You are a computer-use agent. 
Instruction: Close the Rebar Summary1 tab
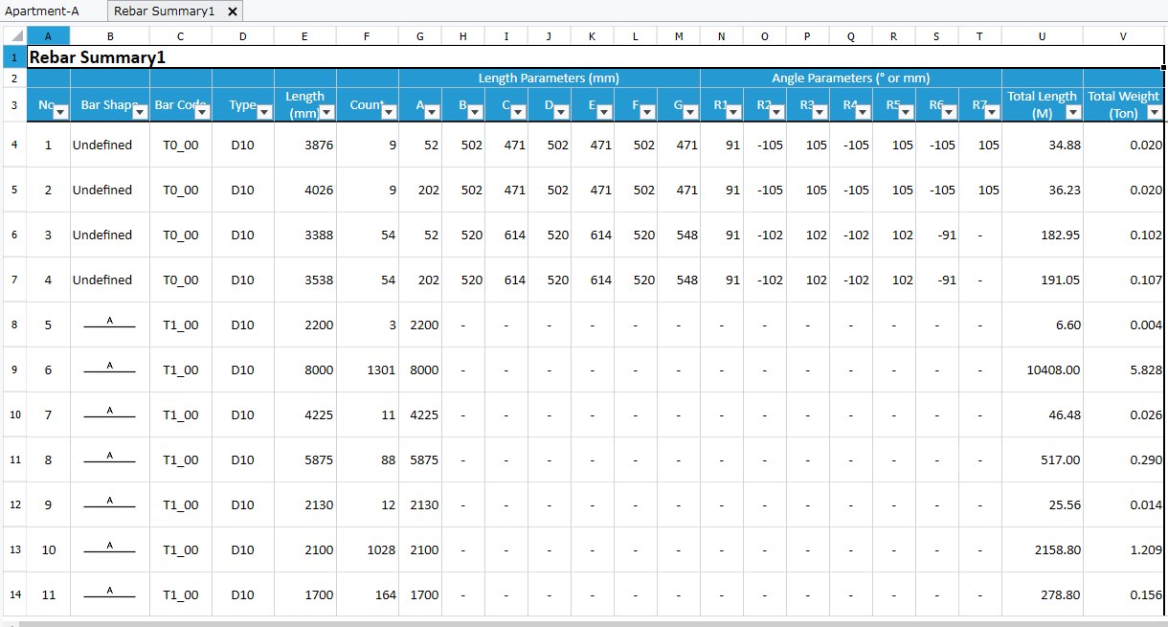233,11
